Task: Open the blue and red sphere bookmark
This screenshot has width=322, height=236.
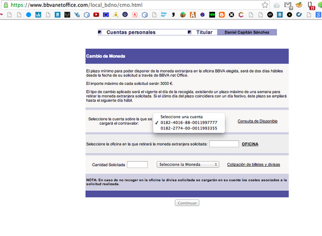Action: click(203, 15)
